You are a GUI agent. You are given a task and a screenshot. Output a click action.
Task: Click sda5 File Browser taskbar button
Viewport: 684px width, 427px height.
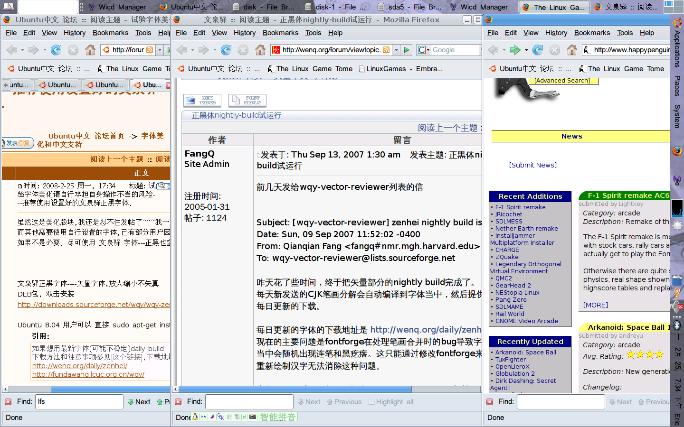coord(410,7)
